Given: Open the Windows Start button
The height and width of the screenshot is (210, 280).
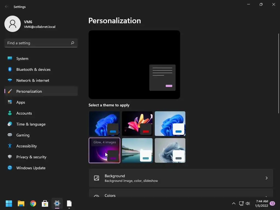Looking at the screenshot, I should pos(9,203).
